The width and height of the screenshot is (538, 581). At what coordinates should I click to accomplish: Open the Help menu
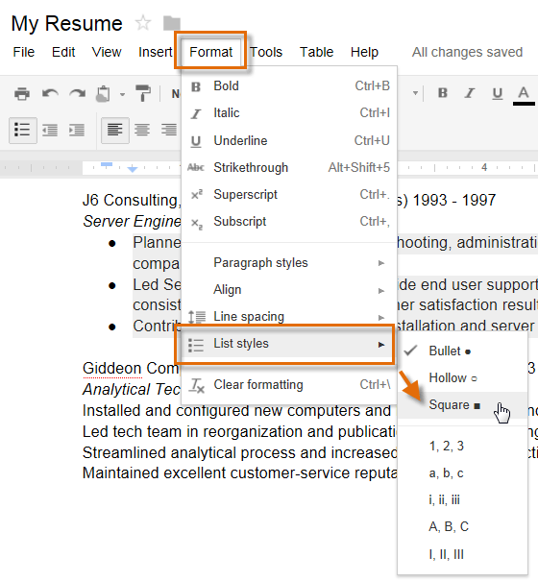click(x=364, y=52)
